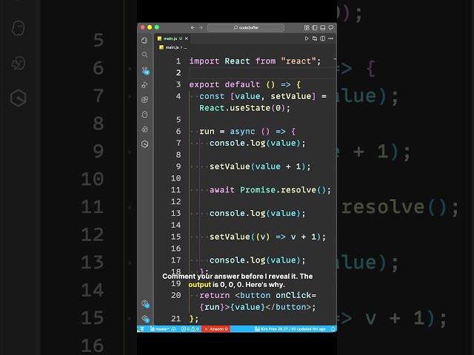Open the Extensions view
Screen dimensions: 474x355
(x=144, y=100)
